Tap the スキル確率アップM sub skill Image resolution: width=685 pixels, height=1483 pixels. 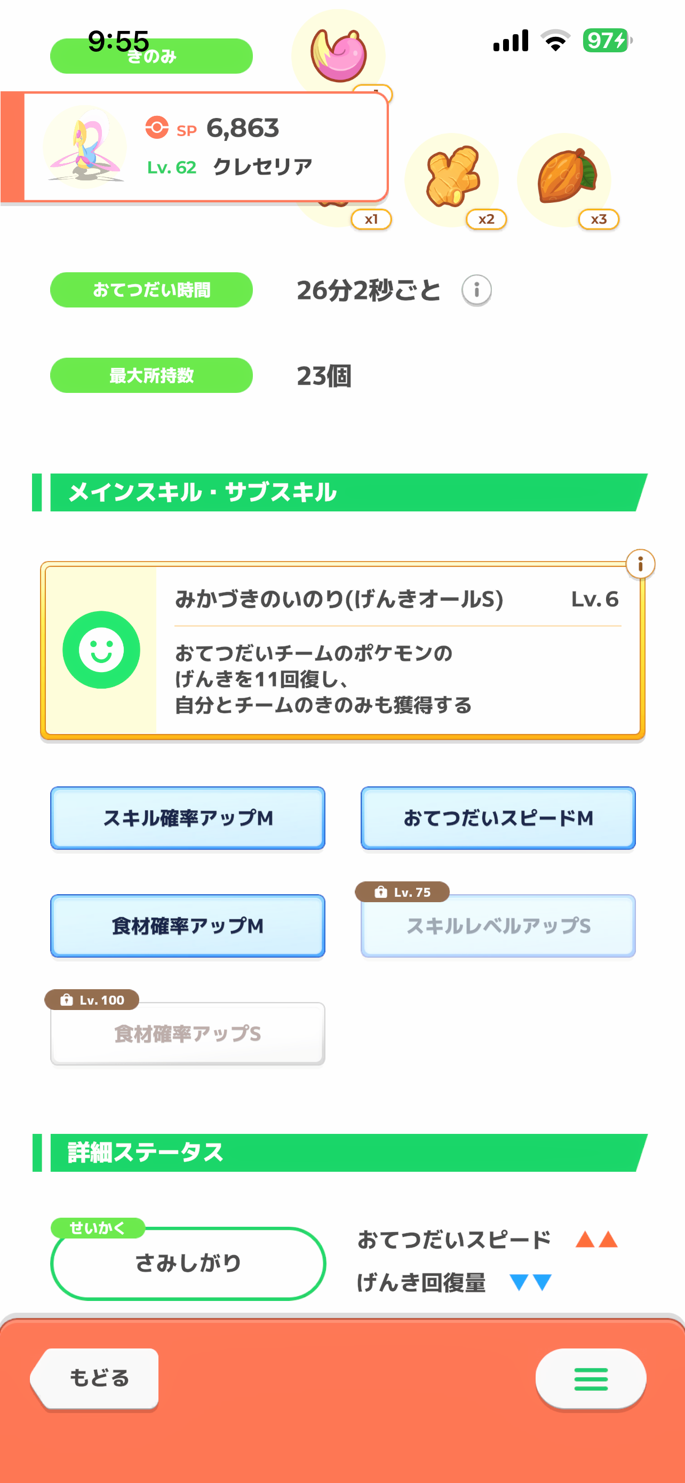[187, 817]
